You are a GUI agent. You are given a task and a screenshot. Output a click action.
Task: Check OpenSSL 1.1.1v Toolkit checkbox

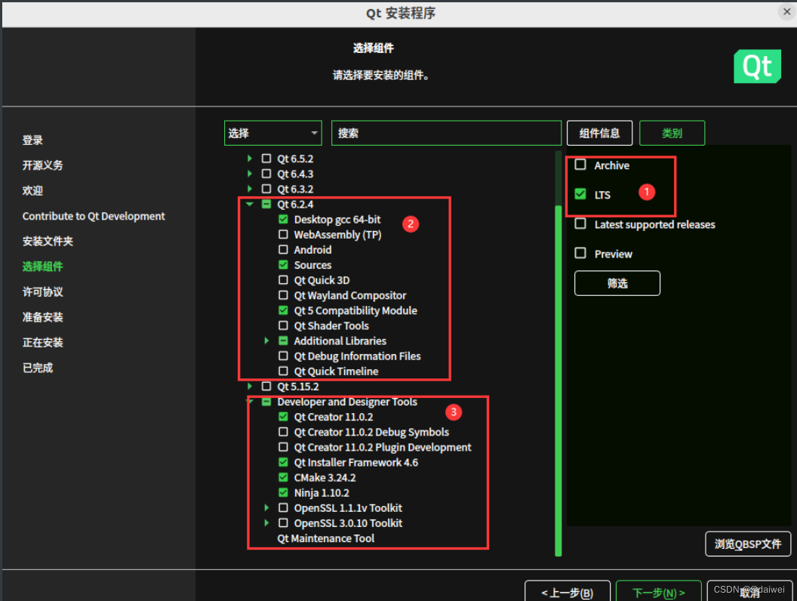[283, 508]
